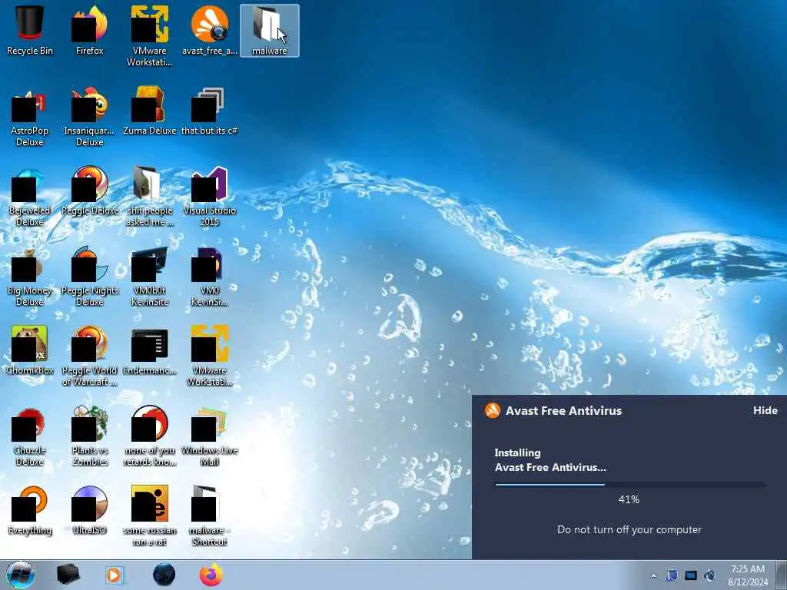Launch Visual Studio 2015 shortcut
The height and width of the screenshot is (590, 787).
(x=209, y=197)
